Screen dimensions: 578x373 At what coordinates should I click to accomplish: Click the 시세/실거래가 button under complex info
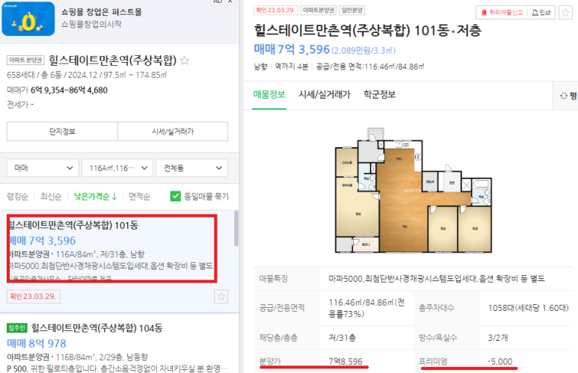tap(173, 132)
